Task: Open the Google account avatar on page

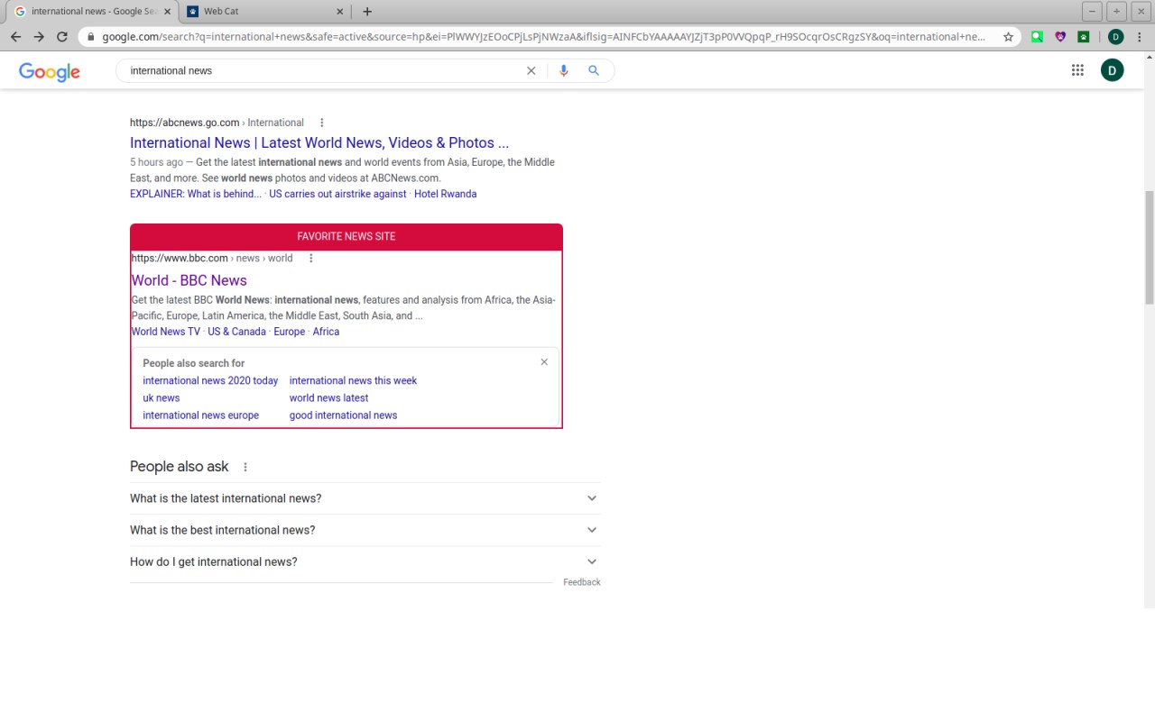Action: click(x=1113, y=70)
